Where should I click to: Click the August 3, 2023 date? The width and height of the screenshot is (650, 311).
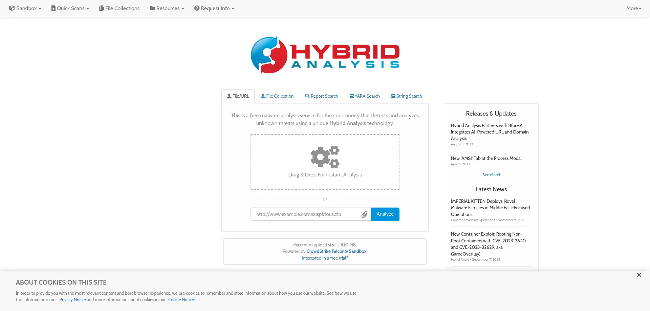462,144
